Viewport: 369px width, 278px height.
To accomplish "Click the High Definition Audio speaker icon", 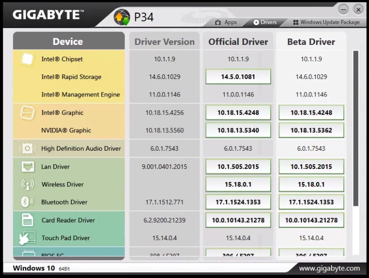I will point(27,148).
